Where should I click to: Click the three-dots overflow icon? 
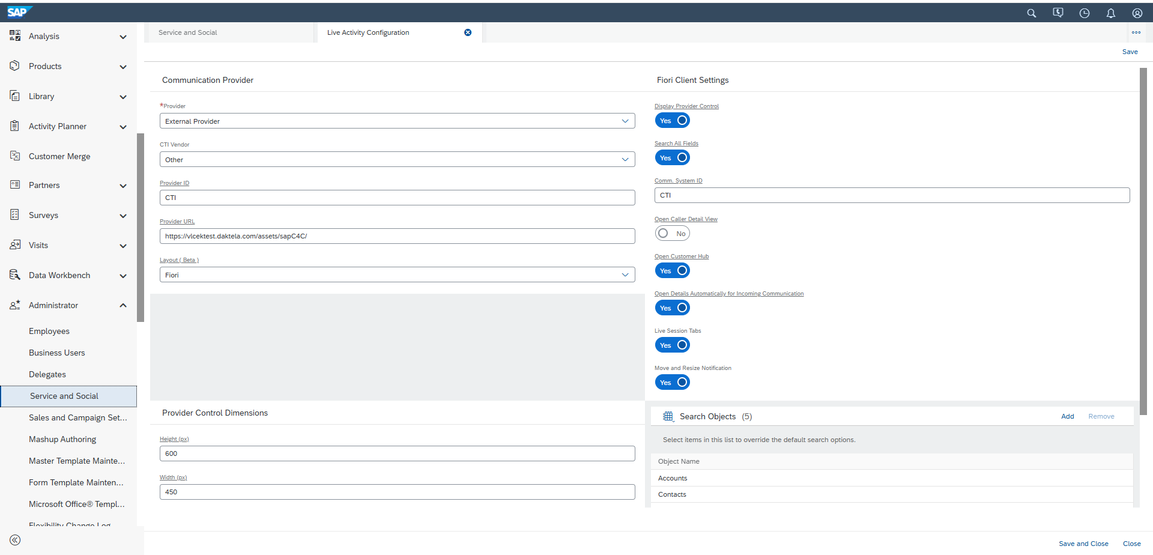click(1136, 32)
